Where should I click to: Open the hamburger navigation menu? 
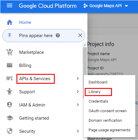tap(10, 6)
